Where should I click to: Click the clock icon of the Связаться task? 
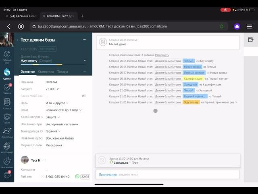click(x=102, y=160)
